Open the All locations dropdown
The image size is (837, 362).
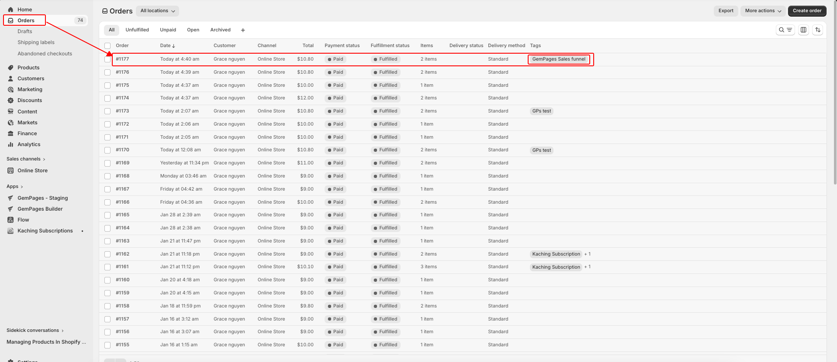tap(157, 11)
